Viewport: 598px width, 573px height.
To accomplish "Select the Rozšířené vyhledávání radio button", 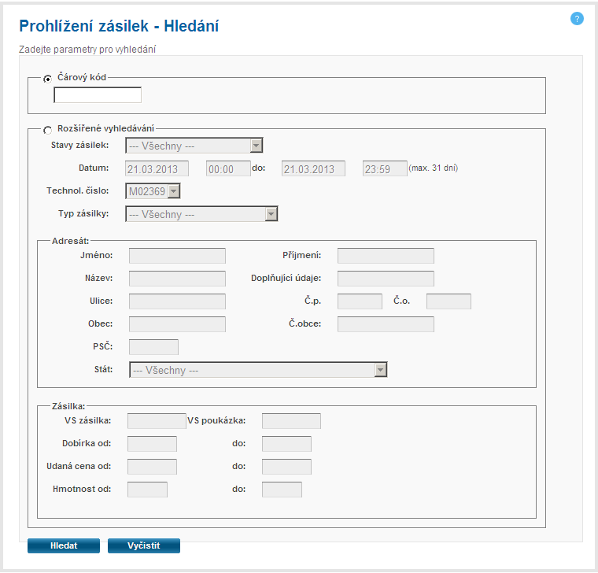I will (49, 130).
